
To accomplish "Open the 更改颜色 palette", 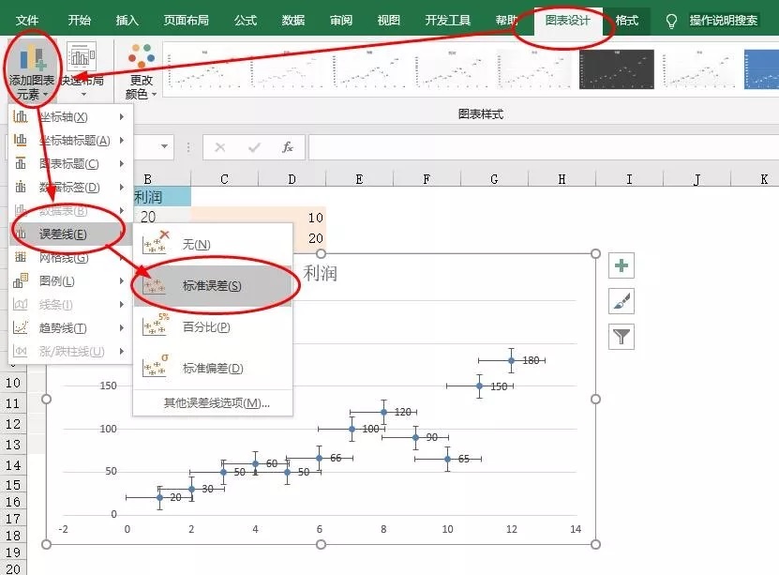I will [x=142, y=70].
